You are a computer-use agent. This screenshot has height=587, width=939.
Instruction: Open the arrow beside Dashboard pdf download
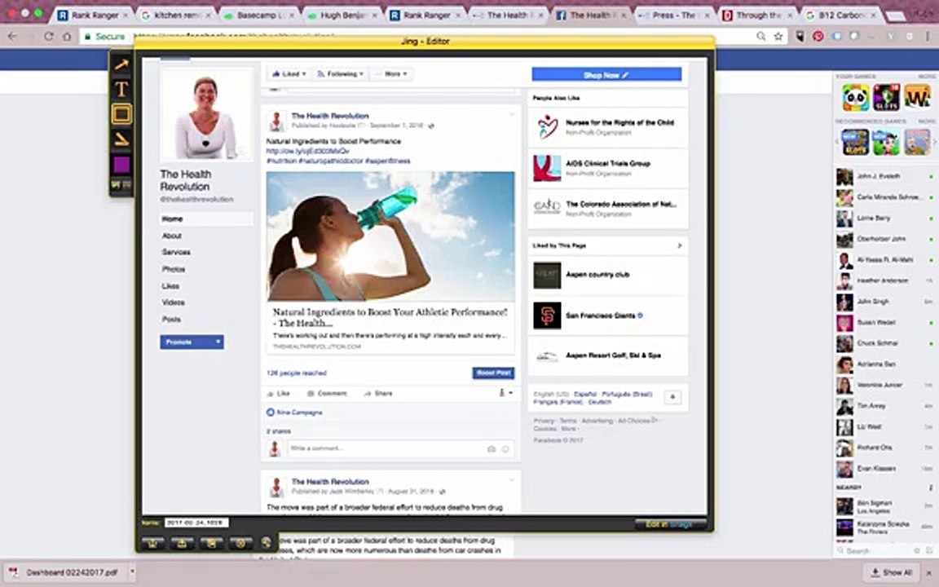[x=132, y=572]
